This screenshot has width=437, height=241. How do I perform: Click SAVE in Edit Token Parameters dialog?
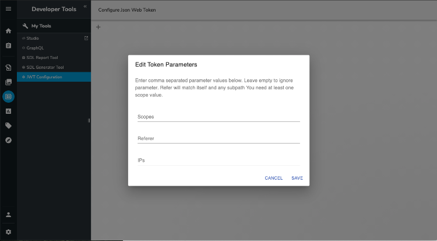[297, 178]
